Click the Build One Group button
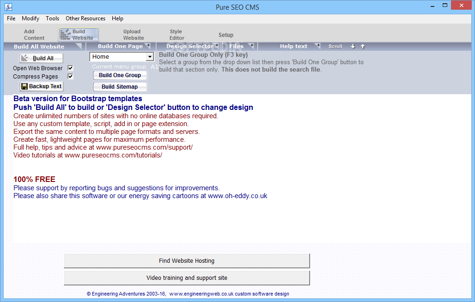The width and height of the screenshot is (475, 302). 120,75
